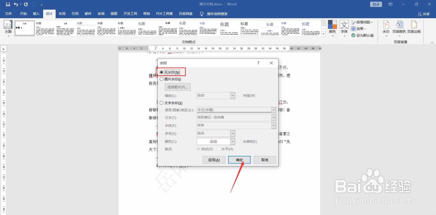Click the Undo arrow icon

[x=16, y=4]
